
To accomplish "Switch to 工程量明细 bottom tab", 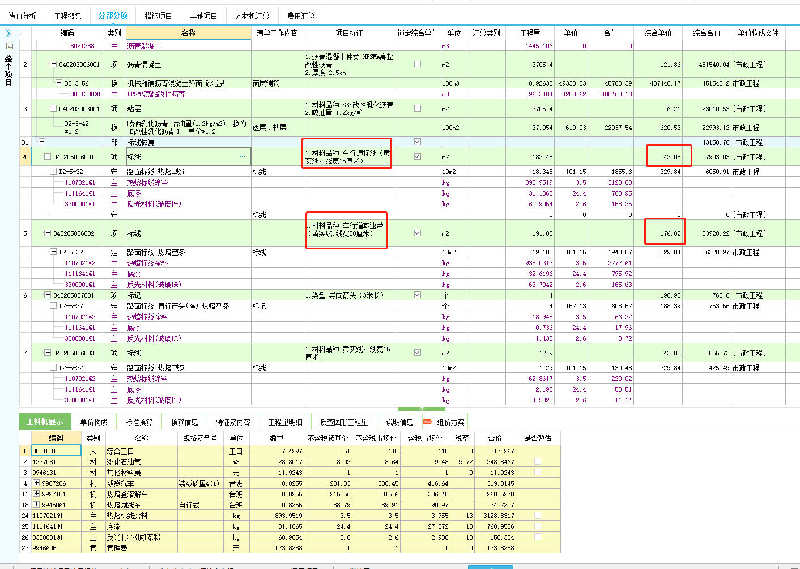I will click(285, 422).
